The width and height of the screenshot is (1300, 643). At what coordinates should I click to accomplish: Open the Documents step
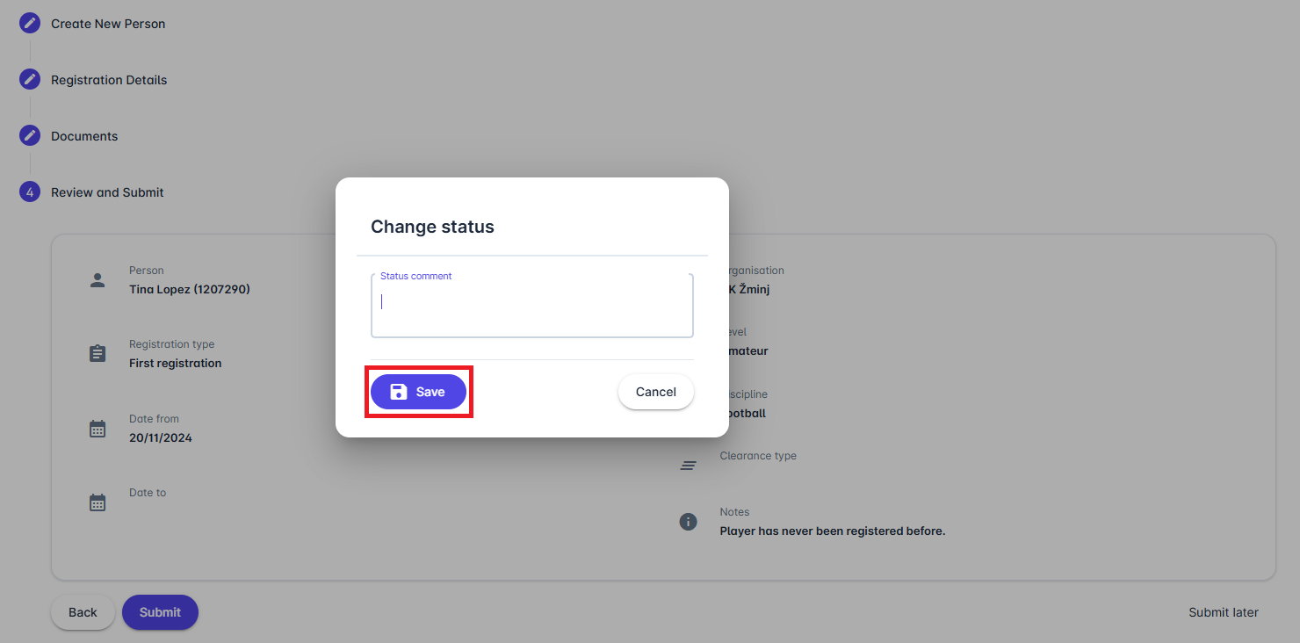tap(84, 136)
